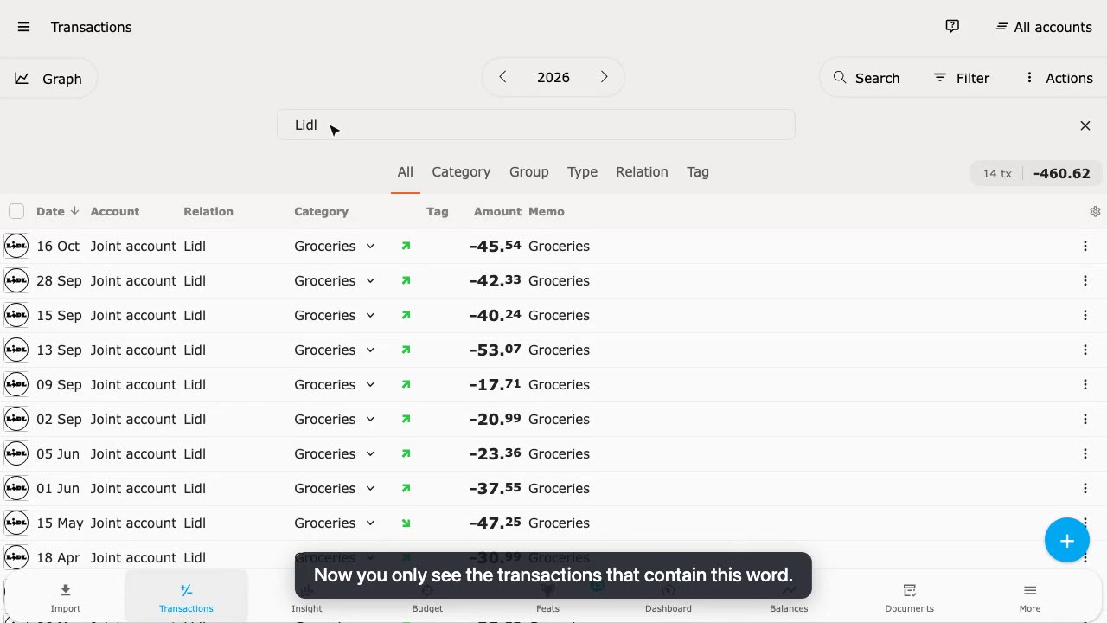Screen dimensions: 1107x623
Task: Clear the Lidl search with X
Action: tap(1085, 125)
